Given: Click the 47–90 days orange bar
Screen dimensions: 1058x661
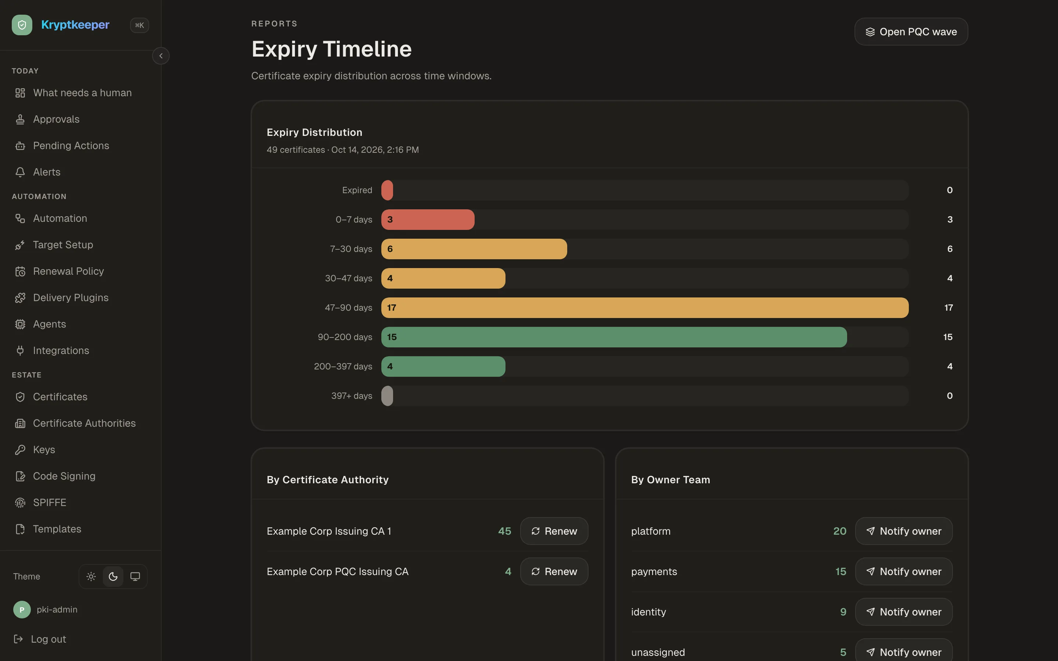Looking at the screenshot, I should (x=645, y=308).
